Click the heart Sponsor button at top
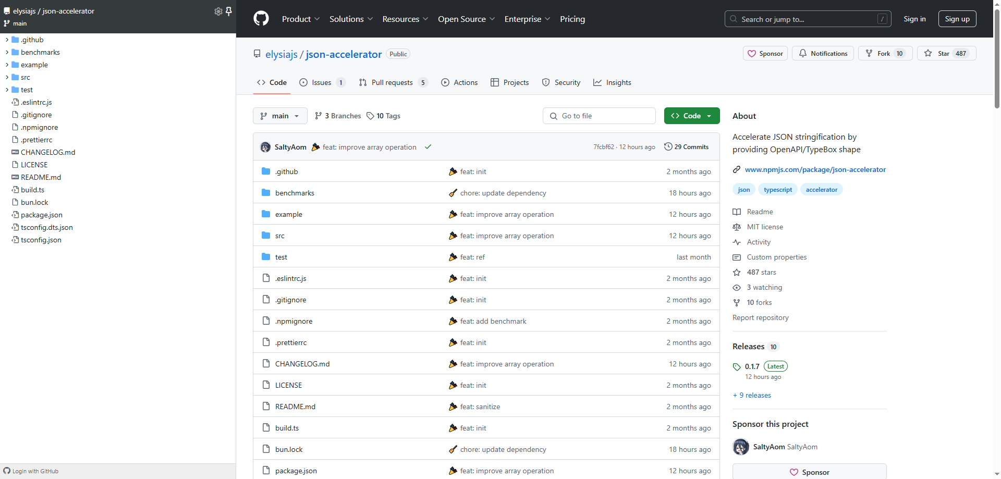Screen dimensions: 1001x479 pyautogui.click(x=765, y=53)
